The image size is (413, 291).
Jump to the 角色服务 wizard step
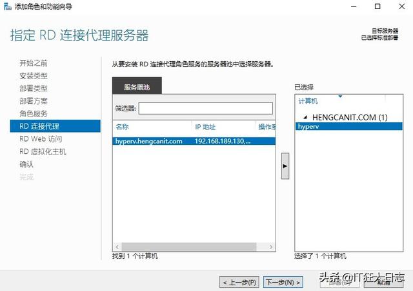pyautogui.click(x=34, y=113)
